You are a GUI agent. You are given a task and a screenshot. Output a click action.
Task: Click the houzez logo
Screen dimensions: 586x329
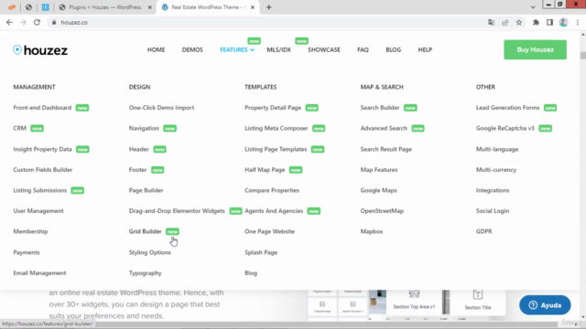pyautogui.click(x=40, y=50)
